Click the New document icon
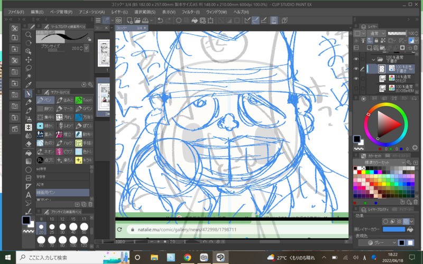 pos(130,21)
